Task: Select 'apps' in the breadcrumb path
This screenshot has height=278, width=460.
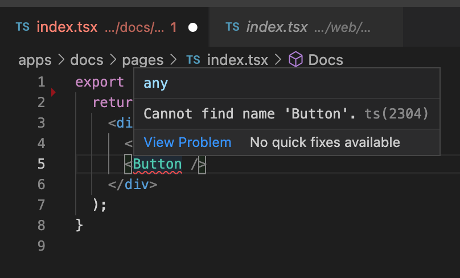Action: tap(35, 60)
